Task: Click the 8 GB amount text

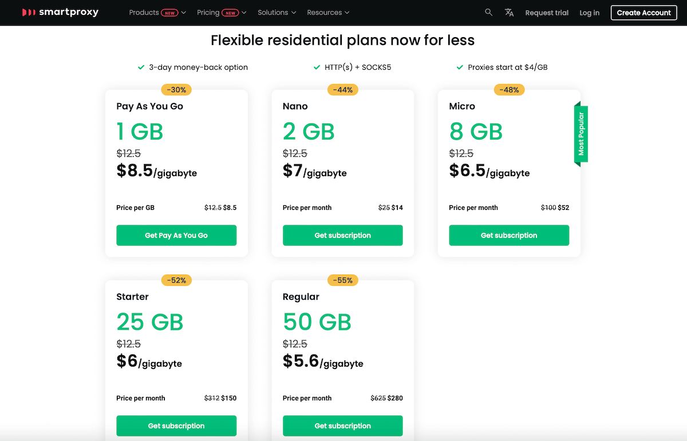Action: coord(476,132)
